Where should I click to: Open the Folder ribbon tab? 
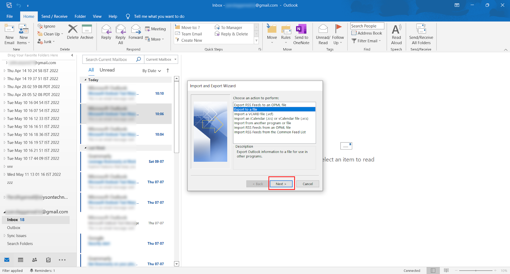[x=80, y=16]
